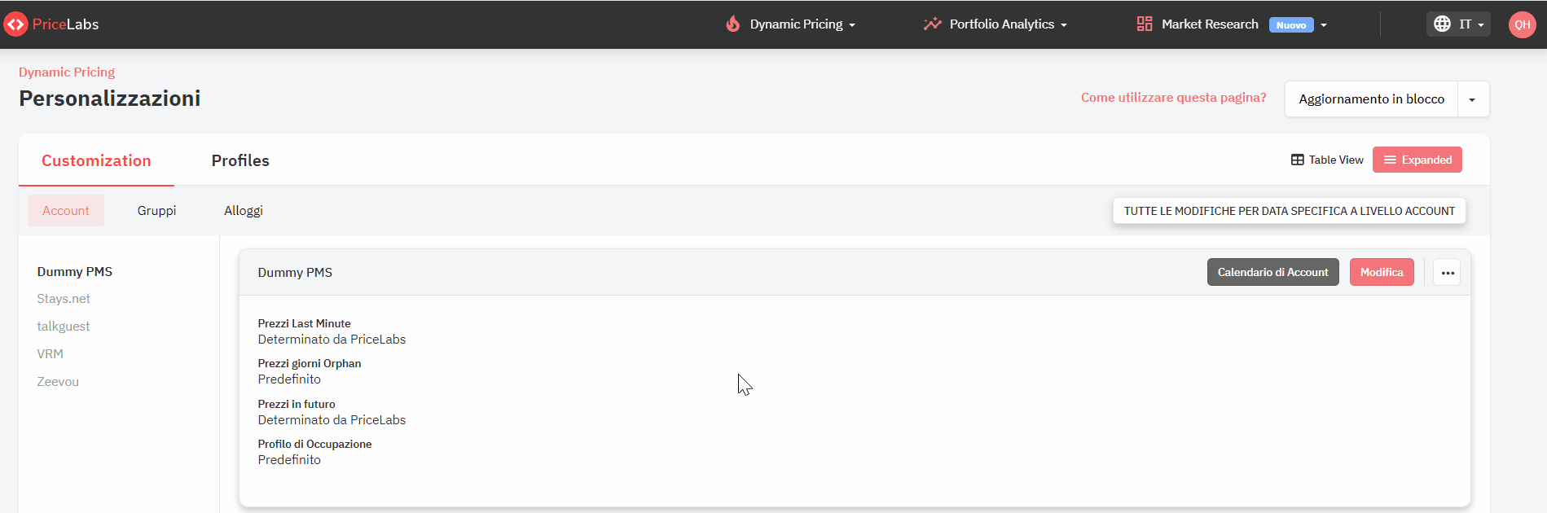Open Calendario di Account

tap(1272, 273)
